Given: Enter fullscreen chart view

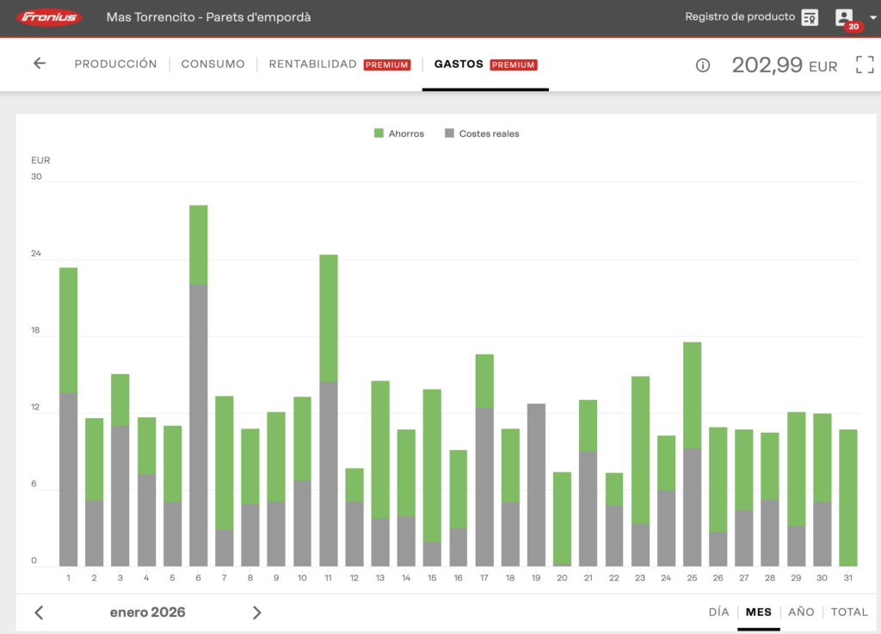Looking at the screenshot, I should click(864, 65).
